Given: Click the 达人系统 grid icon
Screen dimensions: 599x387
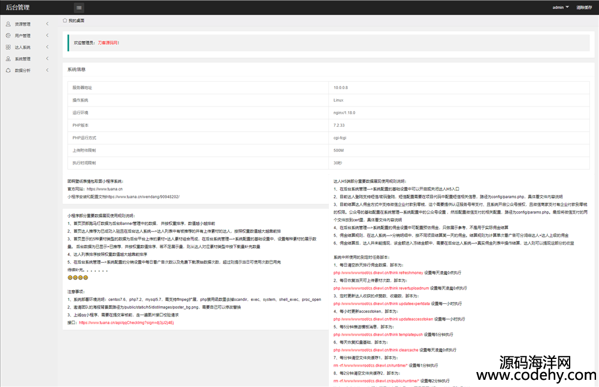Looking at the screenshot, I should [8, 47].
